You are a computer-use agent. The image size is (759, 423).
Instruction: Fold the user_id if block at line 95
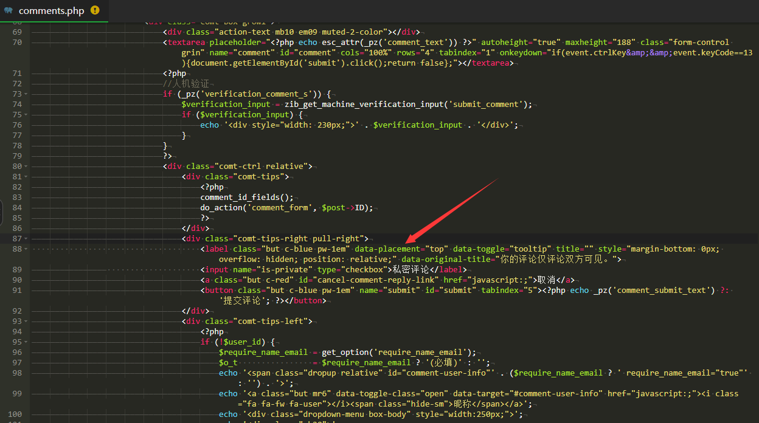point(27,342)
